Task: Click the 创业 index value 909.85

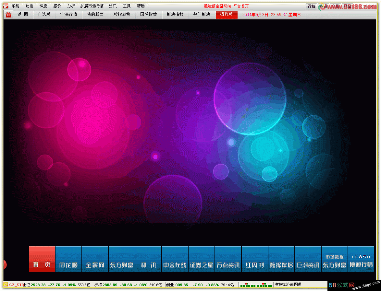Action: point(182,285)
